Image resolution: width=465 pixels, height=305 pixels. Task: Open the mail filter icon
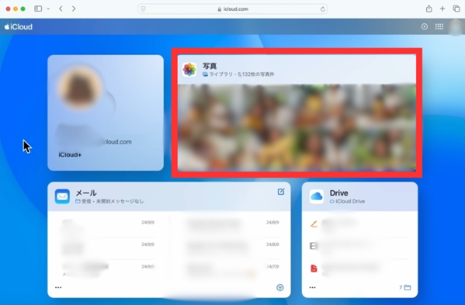point(280,287)
